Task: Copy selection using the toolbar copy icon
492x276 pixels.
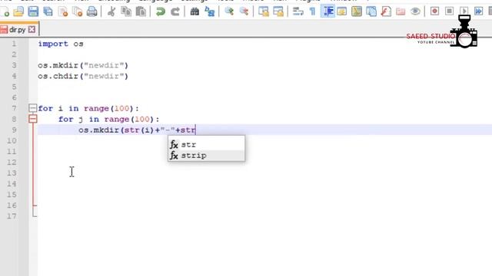Action: click(x=126, y=11)
